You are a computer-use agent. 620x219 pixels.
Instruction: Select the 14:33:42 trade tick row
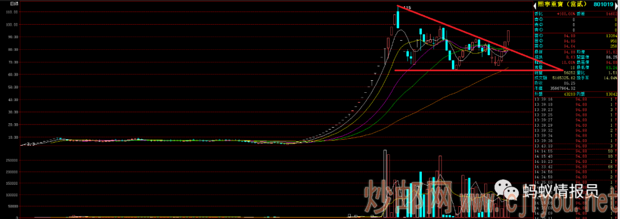(x=576, y=166)
